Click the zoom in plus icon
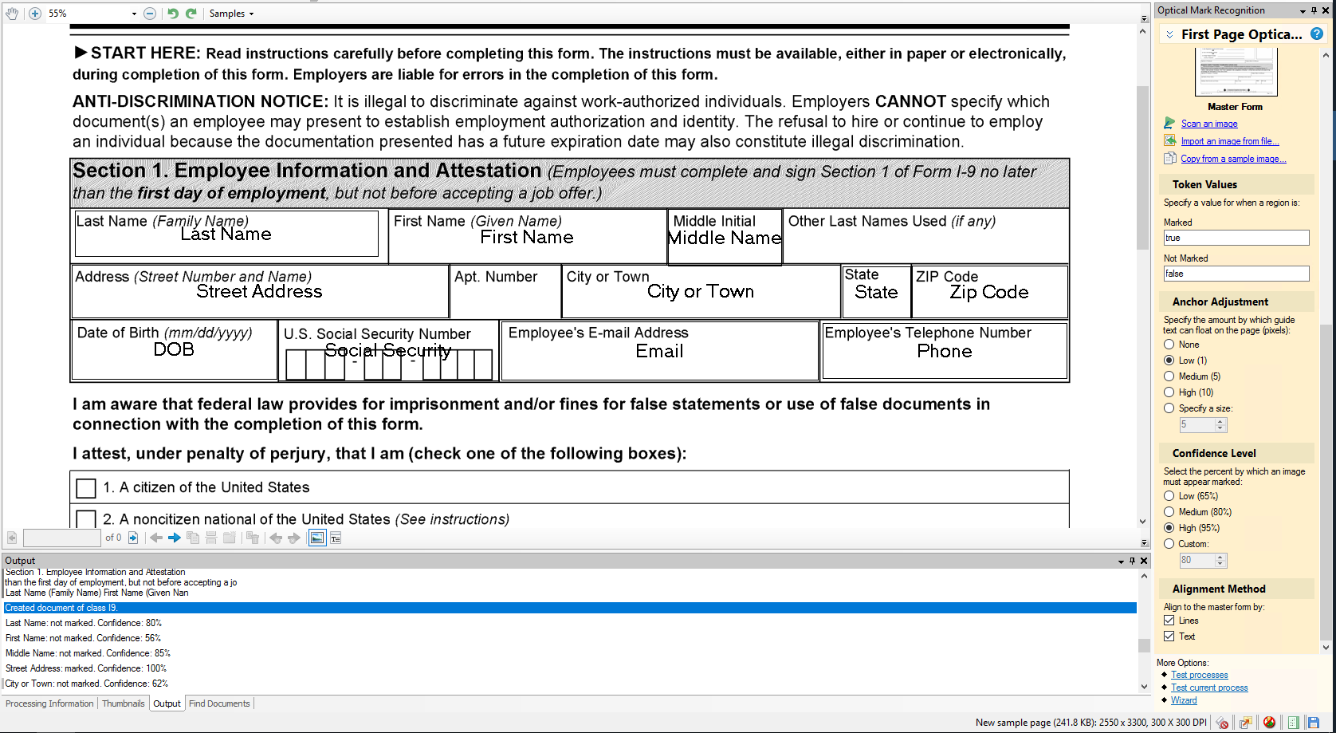The height and width of the screenshot is (733, 1336). tap(35, 14)
